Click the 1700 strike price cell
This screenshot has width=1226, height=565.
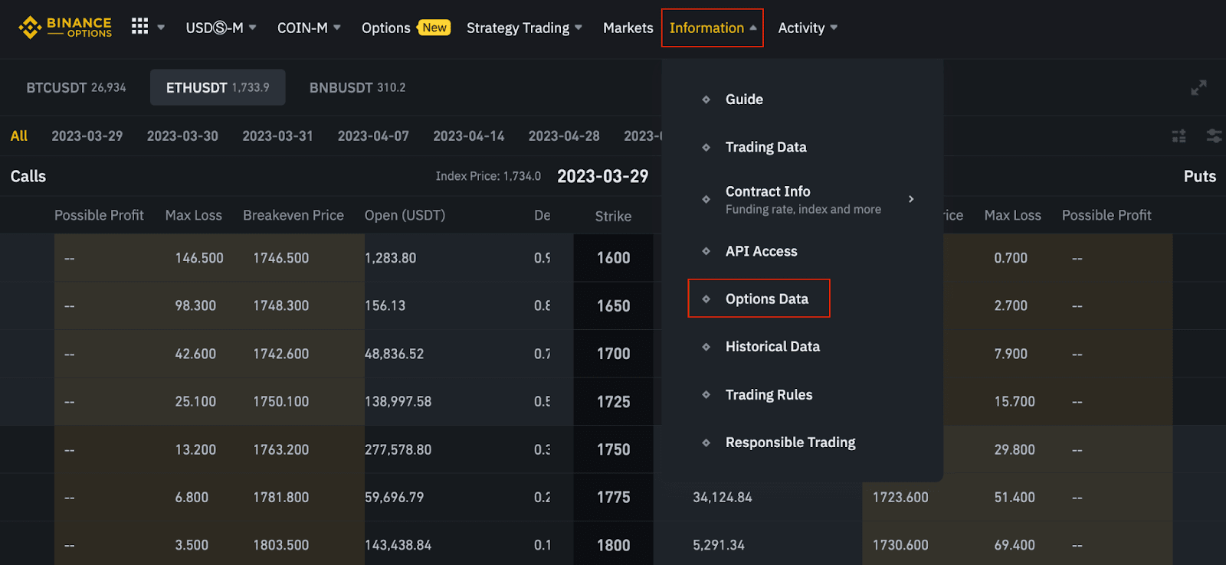tap(613, 354)
